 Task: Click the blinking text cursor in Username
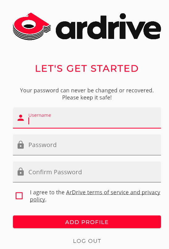click(29, 121)
